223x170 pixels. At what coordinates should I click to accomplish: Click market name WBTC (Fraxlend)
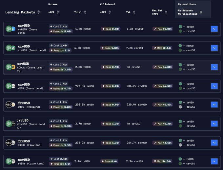click(x=29, y=107)
